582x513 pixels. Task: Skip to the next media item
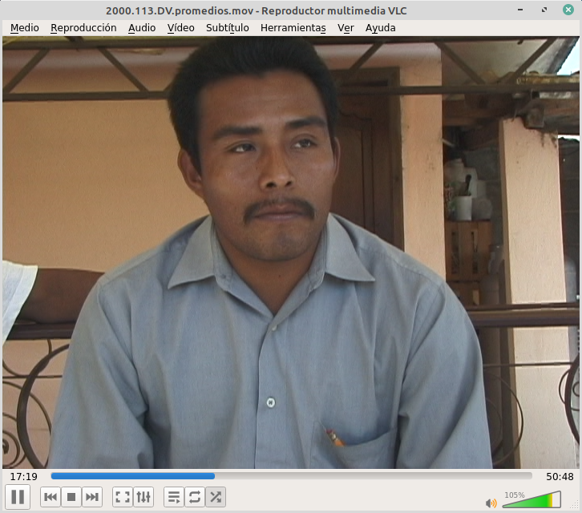[92, 497]
